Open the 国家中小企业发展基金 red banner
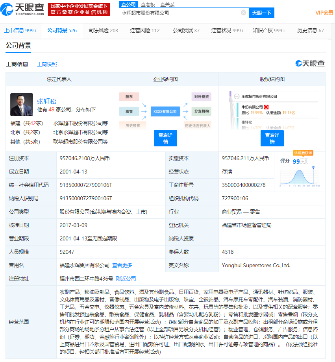The width and height of the screenshot is (335, 362). pos(79,9)
